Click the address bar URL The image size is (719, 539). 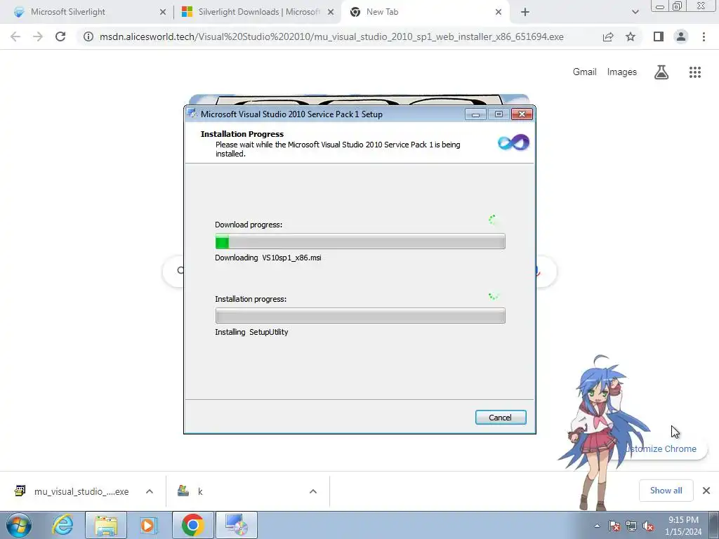tap(331, 36)
